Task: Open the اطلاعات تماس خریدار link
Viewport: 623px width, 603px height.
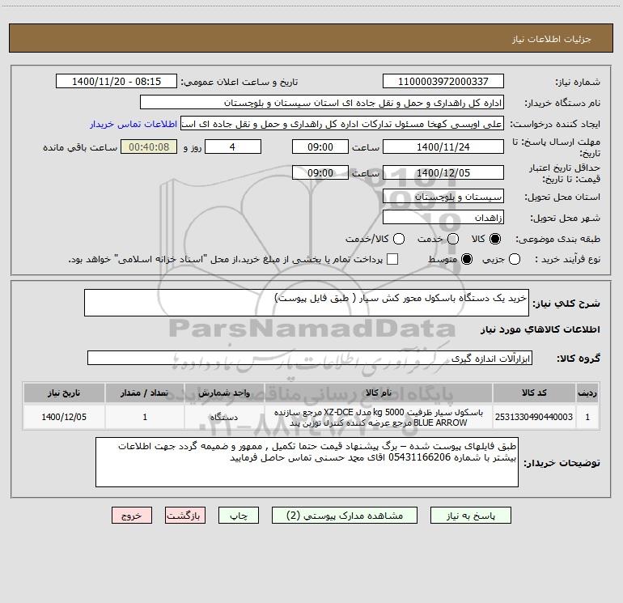Action: tap(133, 124)
